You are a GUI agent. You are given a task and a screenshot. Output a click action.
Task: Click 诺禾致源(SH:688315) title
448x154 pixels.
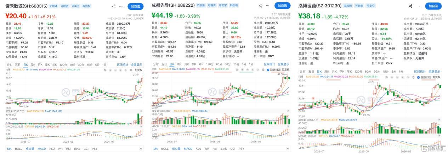pyautogui.click(x=26, y=6)
